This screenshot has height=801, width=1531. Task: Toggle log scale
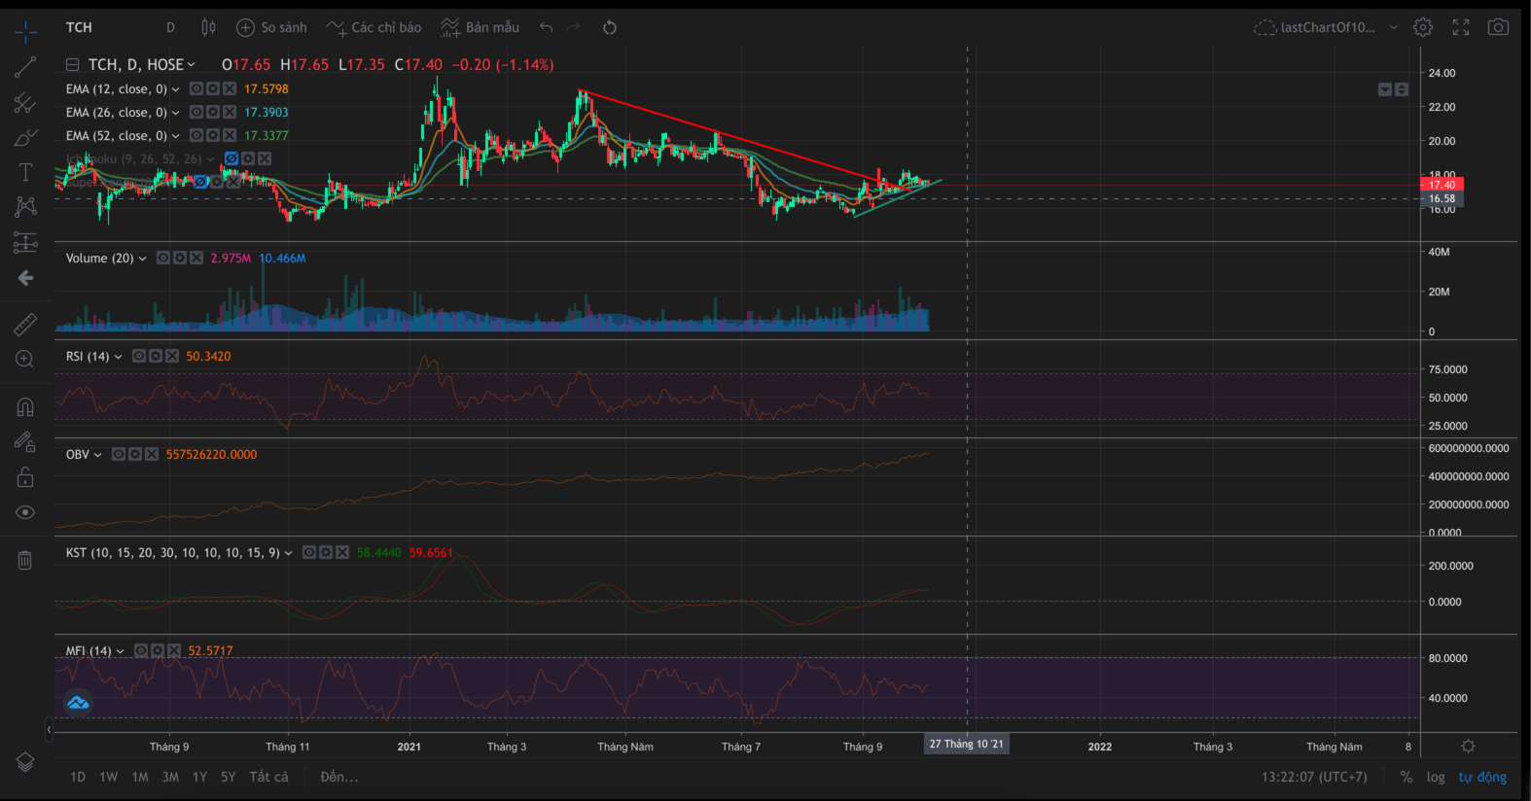pos(1436,777)
